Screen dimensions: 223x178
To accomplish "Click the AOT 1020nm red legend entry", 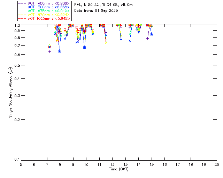I will [44, 18].
